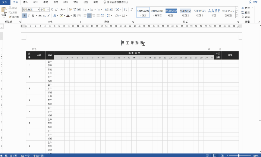Click the zoom out minus button
261x157 pixels.
(227, 156)
